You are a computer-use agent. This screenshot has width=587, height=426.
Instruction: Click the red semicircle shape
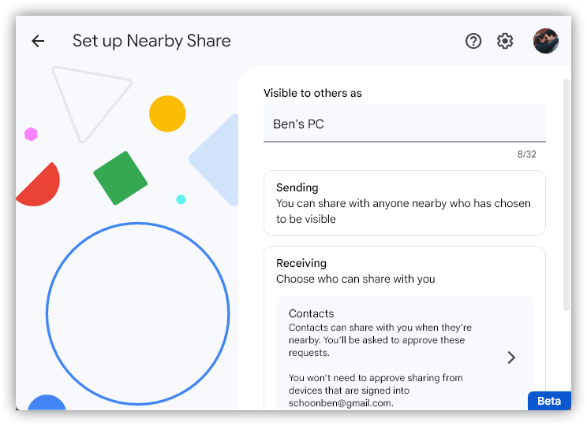[38, 187]
